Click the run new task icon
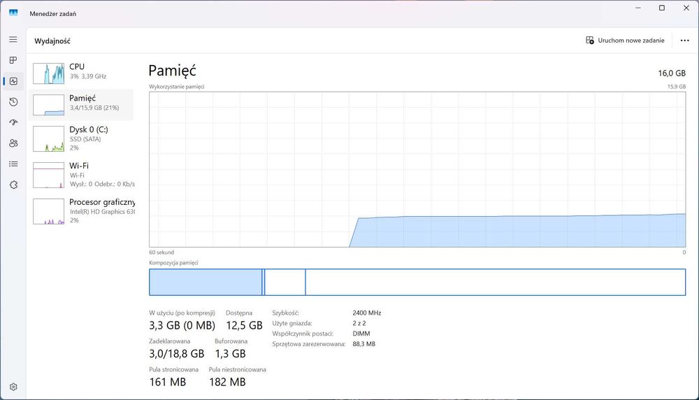Viewport: 699px width, 400px height. [x=590, y=40]
